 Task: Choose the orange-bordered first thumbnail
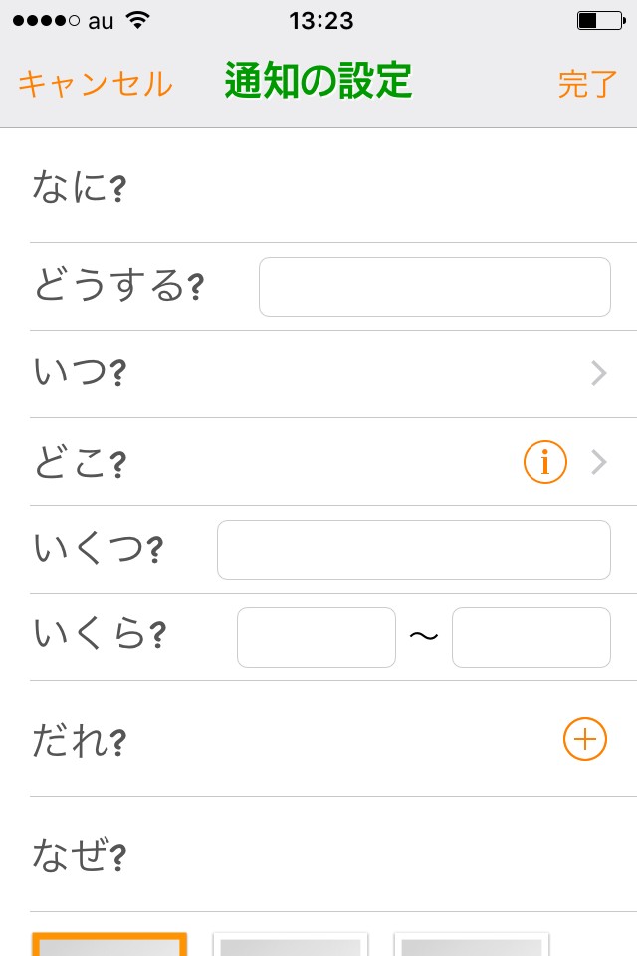coord(109,944)
